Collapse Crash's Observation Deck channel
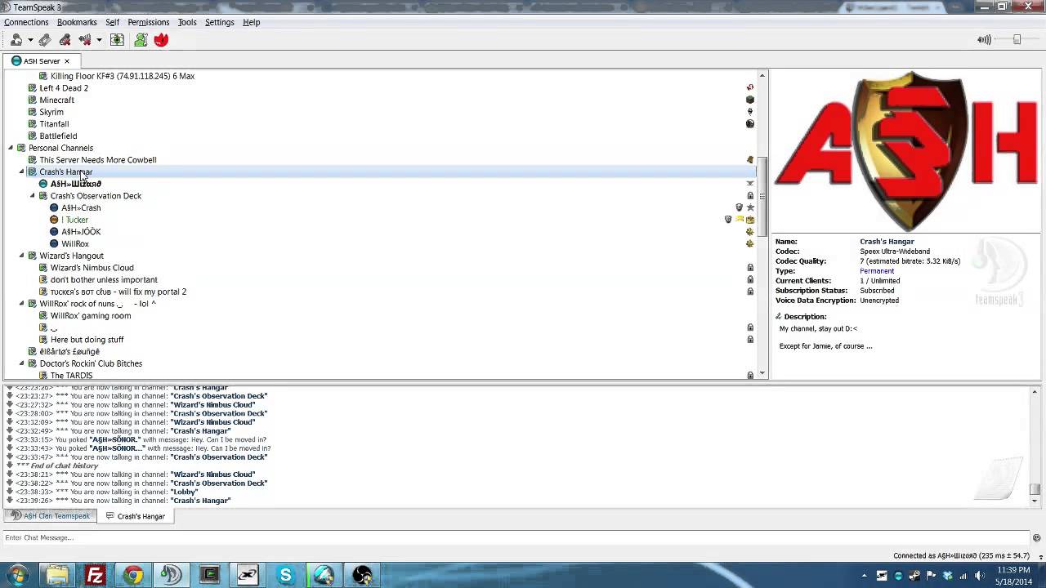1046x588 pixels. click(33, 196)
